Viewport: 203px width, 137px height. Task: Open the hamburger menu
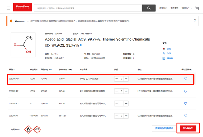click(x=8, y=8)
